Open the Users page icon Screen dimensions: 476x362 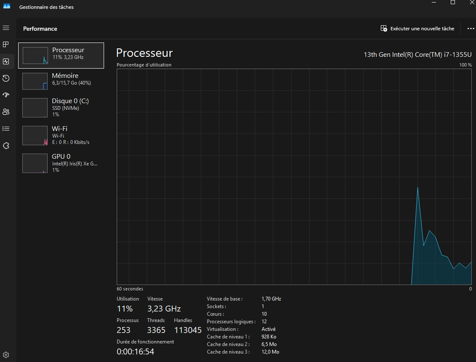[6, 112]
